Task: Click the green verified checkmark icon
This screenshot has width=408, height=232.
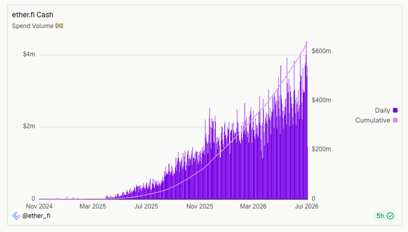Action: [391, 216]
